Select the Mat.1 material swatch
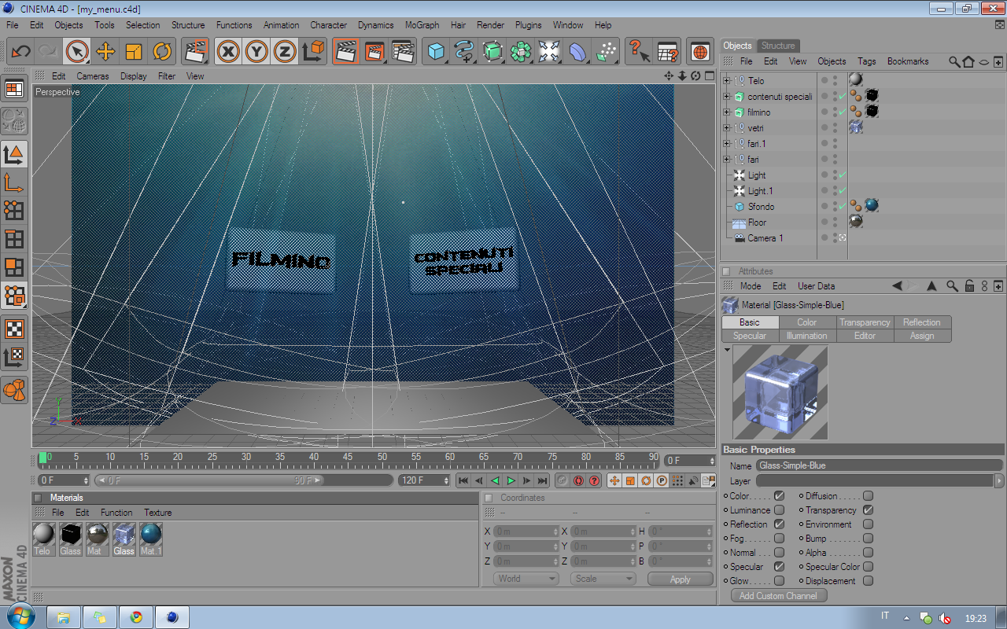 [x=150, y=539]
